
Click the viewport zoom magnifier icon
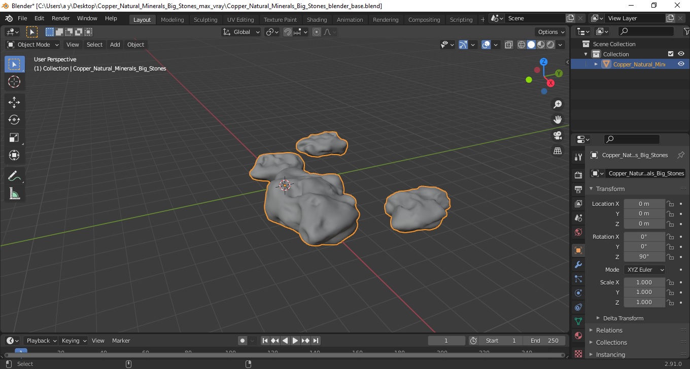click(558, 104)
